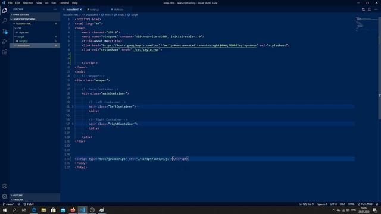
Task: Open Source Control view in activity bar
Action: (x=4, y=31)
